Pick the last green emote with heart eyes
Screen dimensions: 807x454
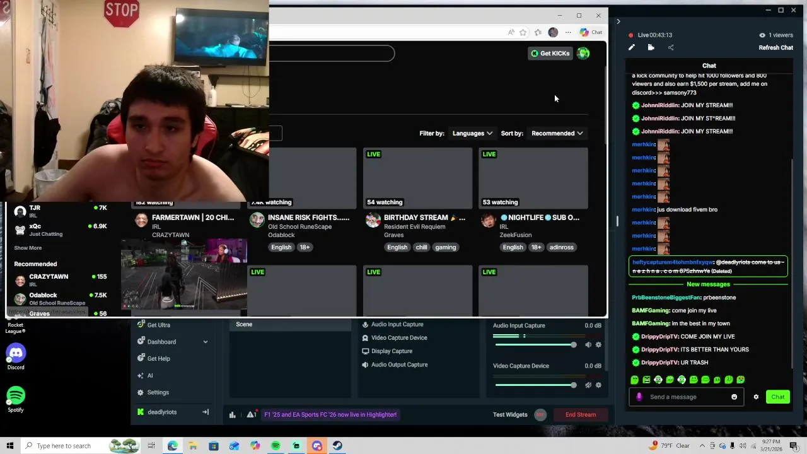740,380
